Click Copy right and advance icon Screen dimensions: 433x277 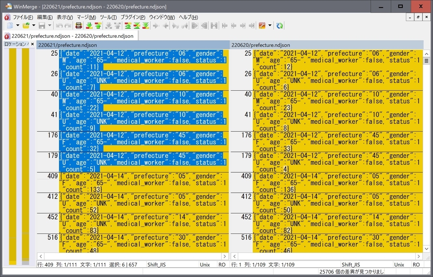pos(175,26)
